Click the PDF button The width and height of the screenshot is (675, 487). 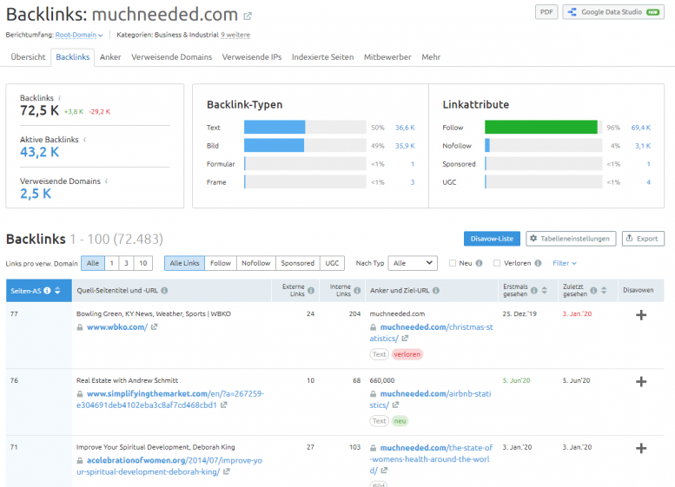pyautogui.click(x=546, y=12)
